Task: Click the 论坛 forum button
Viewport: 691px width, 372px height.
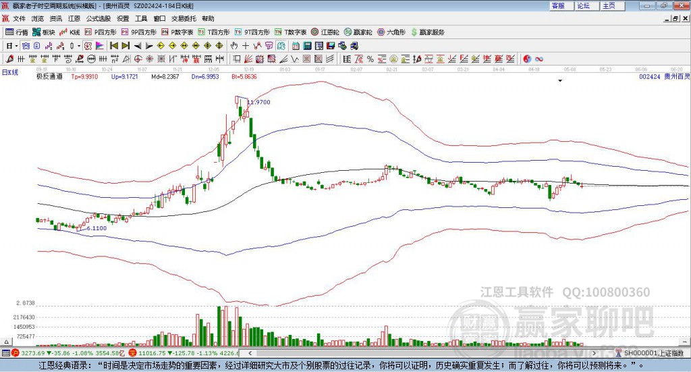Action: click(587, 5)
